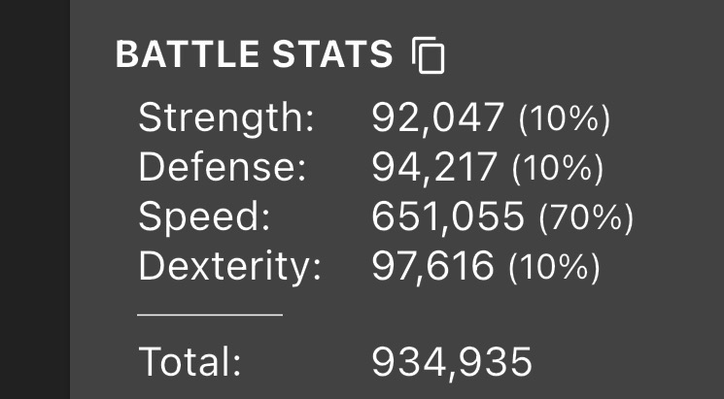724x399 pixels.
Task: Click the BATTLE STATS section heading
Action: point(254,54)
